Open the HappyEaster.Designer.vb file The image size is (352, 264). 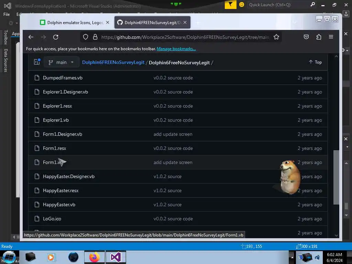(69, 176)
